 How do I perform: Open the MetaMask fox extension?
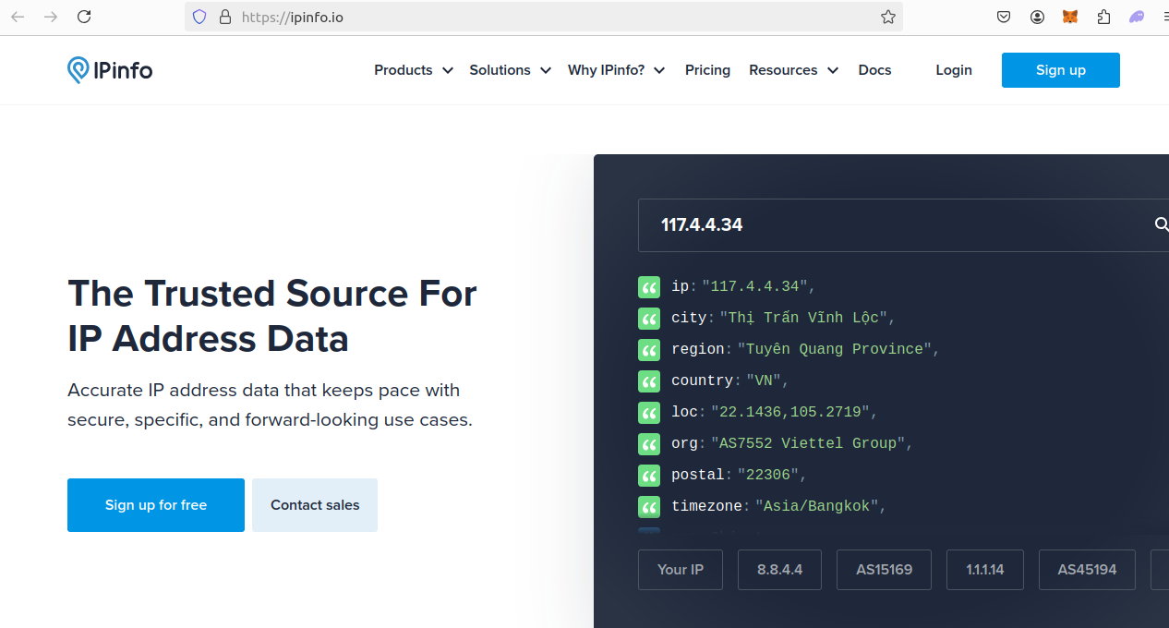pyautogui.click(x=1070, y=17)
